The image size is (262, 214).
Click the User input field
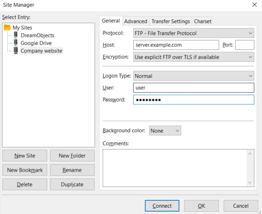tap(194, 88)
